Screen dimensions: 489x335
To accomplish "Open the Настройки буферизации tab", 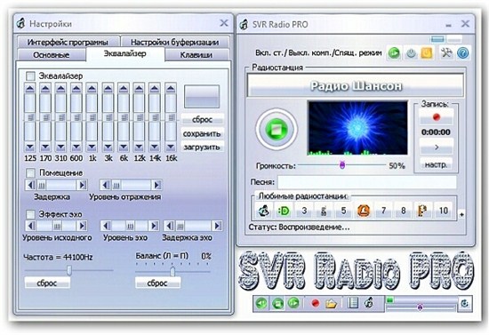I will [x=174, y=42].
